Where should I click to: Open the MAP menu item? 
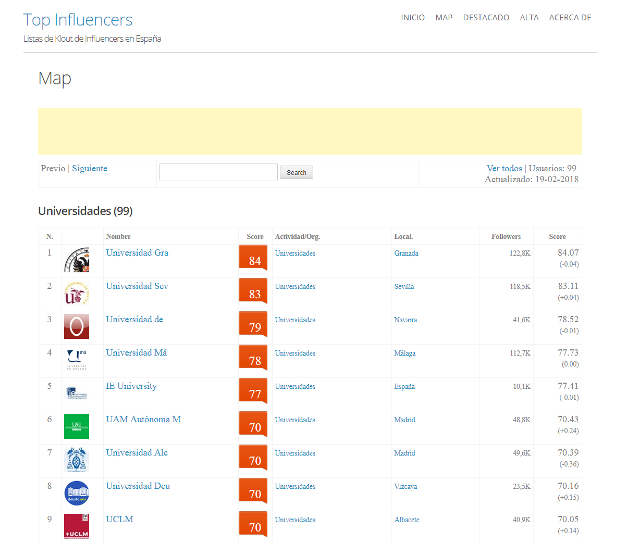click(444, 18)
